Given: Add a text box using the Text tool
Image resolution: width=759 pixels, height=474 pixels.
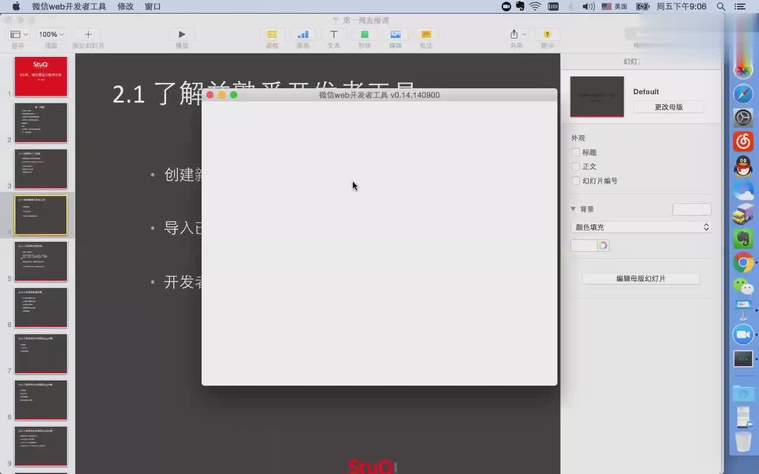Looking at the screenshot, I should click(x=334, y=34).
